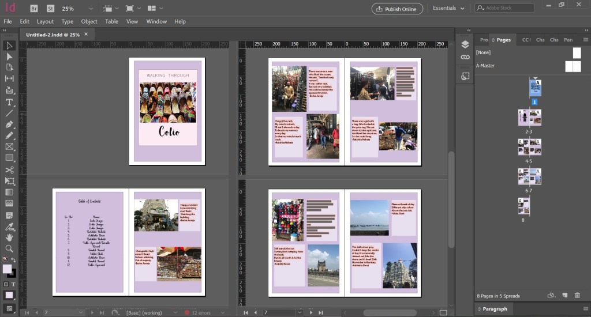
Task: Toggle formatting affects text button
Action: pos(13,284)
